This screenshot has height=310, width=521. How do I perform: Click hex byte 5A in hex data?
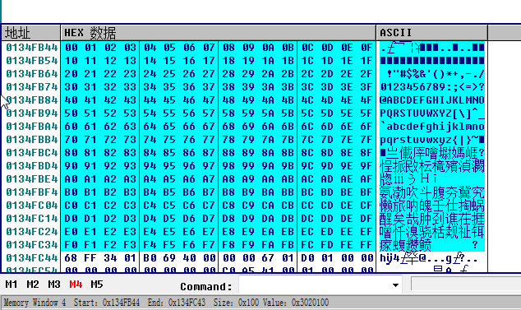pos(268,113)
